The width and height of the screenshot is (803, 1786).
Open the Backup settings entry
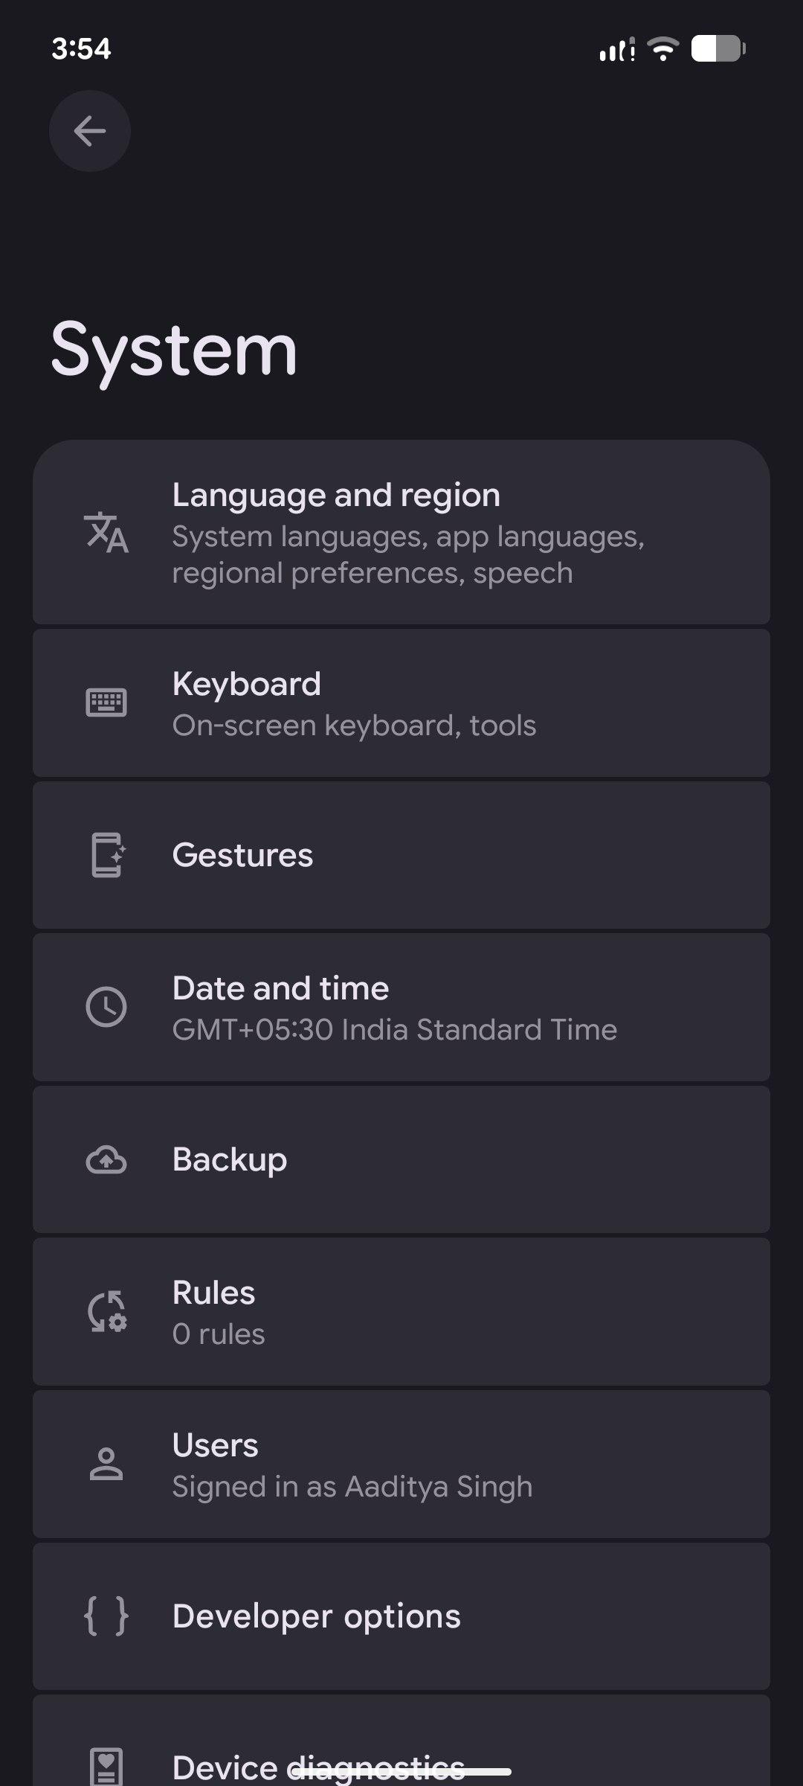coord(230,1159)
